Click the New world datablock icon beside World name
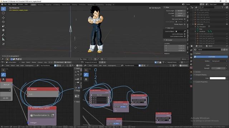 coord(224,50)
